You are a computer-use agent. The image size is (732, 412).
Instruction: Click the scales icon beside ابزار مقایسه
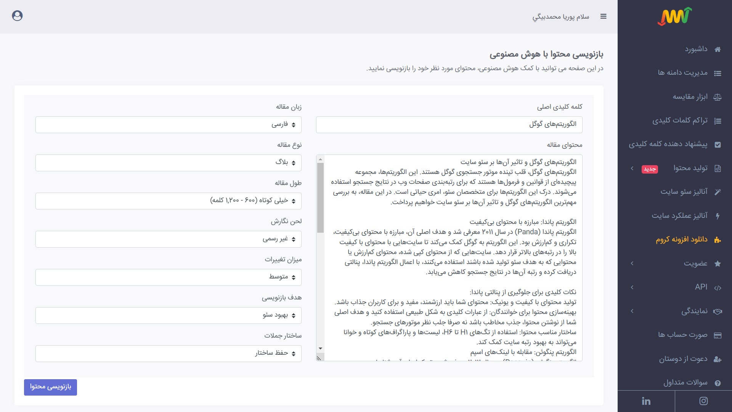[x=718, y=97]
